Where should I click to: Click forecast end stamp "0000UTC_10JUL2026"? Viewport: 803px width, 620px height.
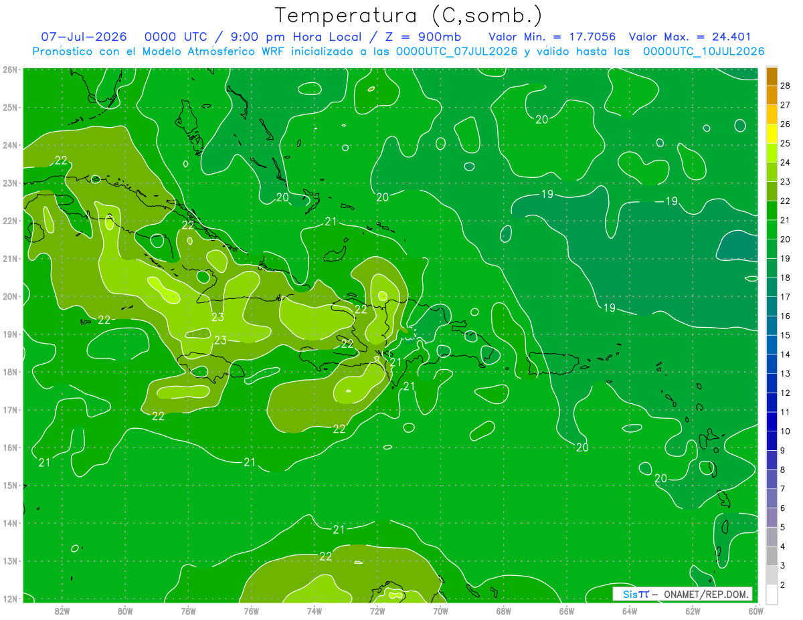pyautogui.click(x=703, y=51)
